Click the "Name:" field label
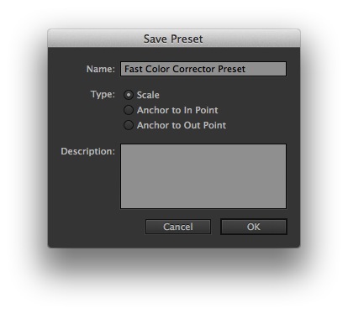This screenshot has height=314, width=348. 101,69
